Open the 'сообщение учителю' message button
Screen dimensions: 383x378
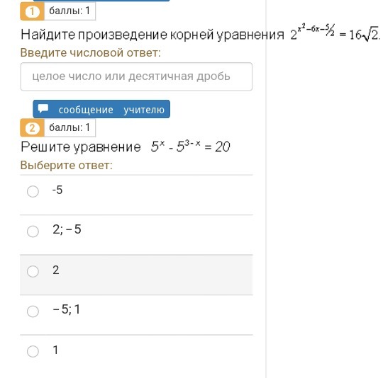point(101,109)
